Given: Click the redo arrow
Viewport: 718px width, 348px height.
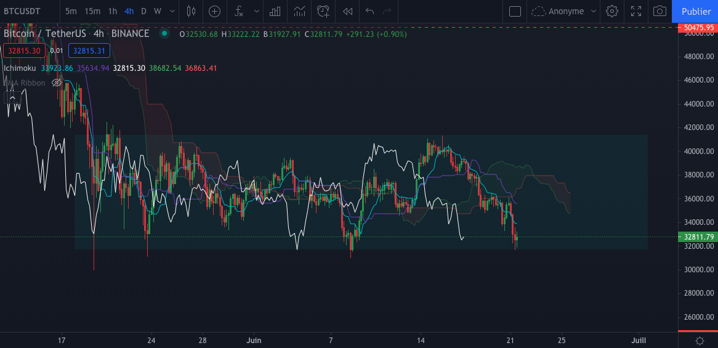Looking at the screenshot, I should coord(387,11).
